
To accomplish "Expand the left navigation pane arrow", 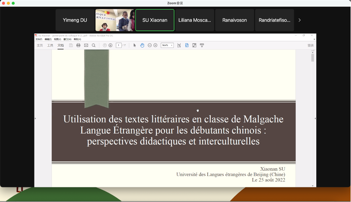I will (35, 118).
